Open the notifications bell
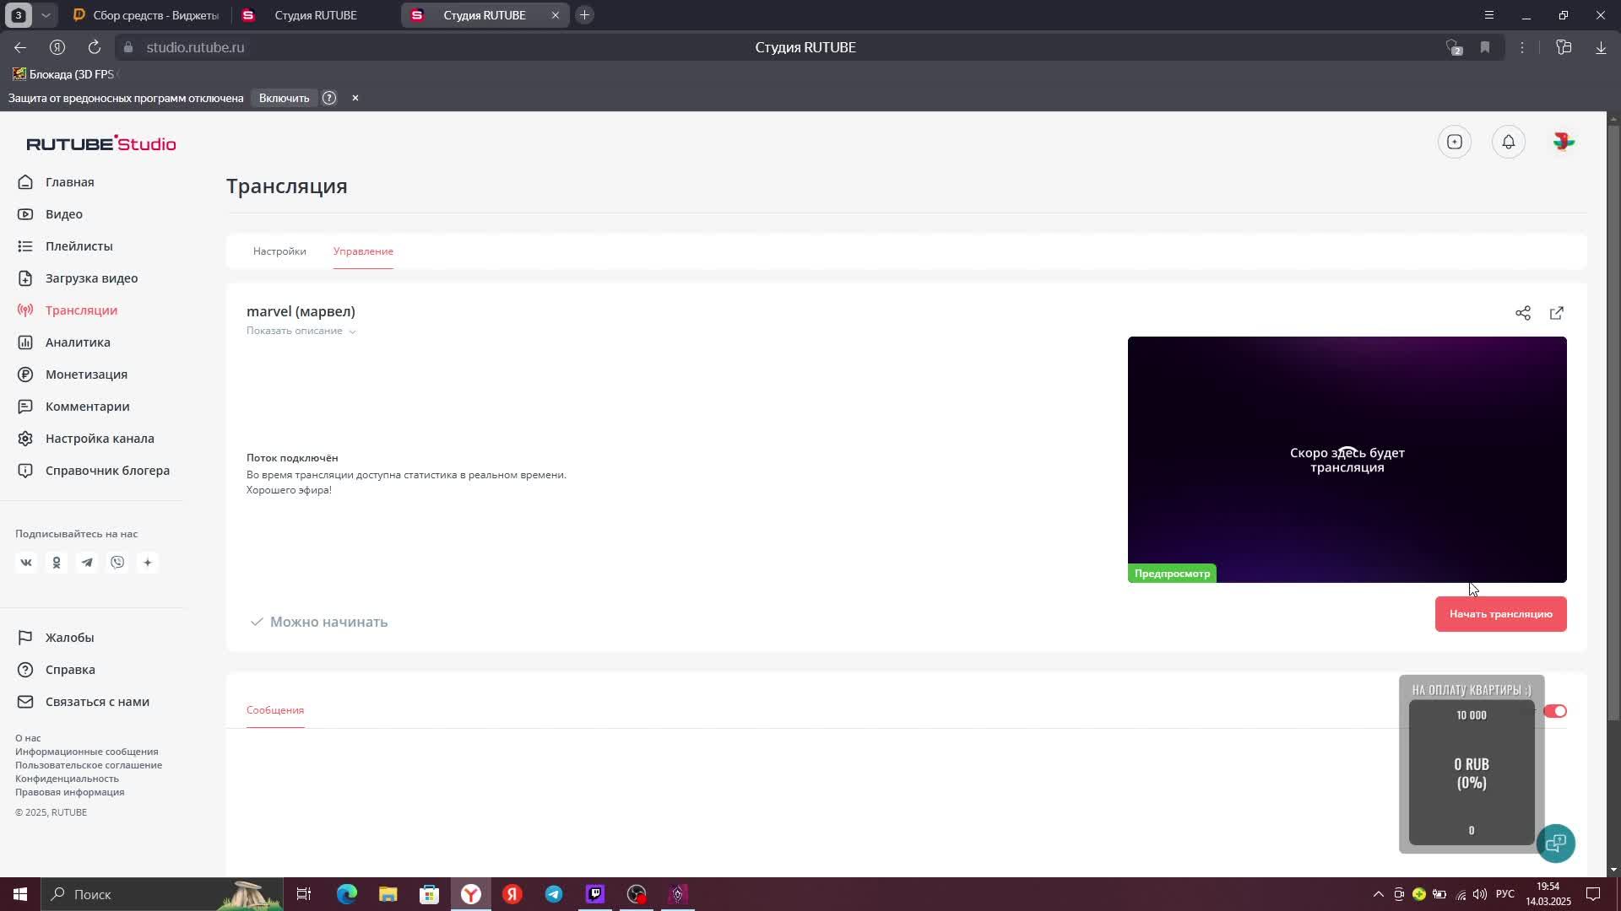Viewport: 1621px width, 911px height. tap(1508, 142)
